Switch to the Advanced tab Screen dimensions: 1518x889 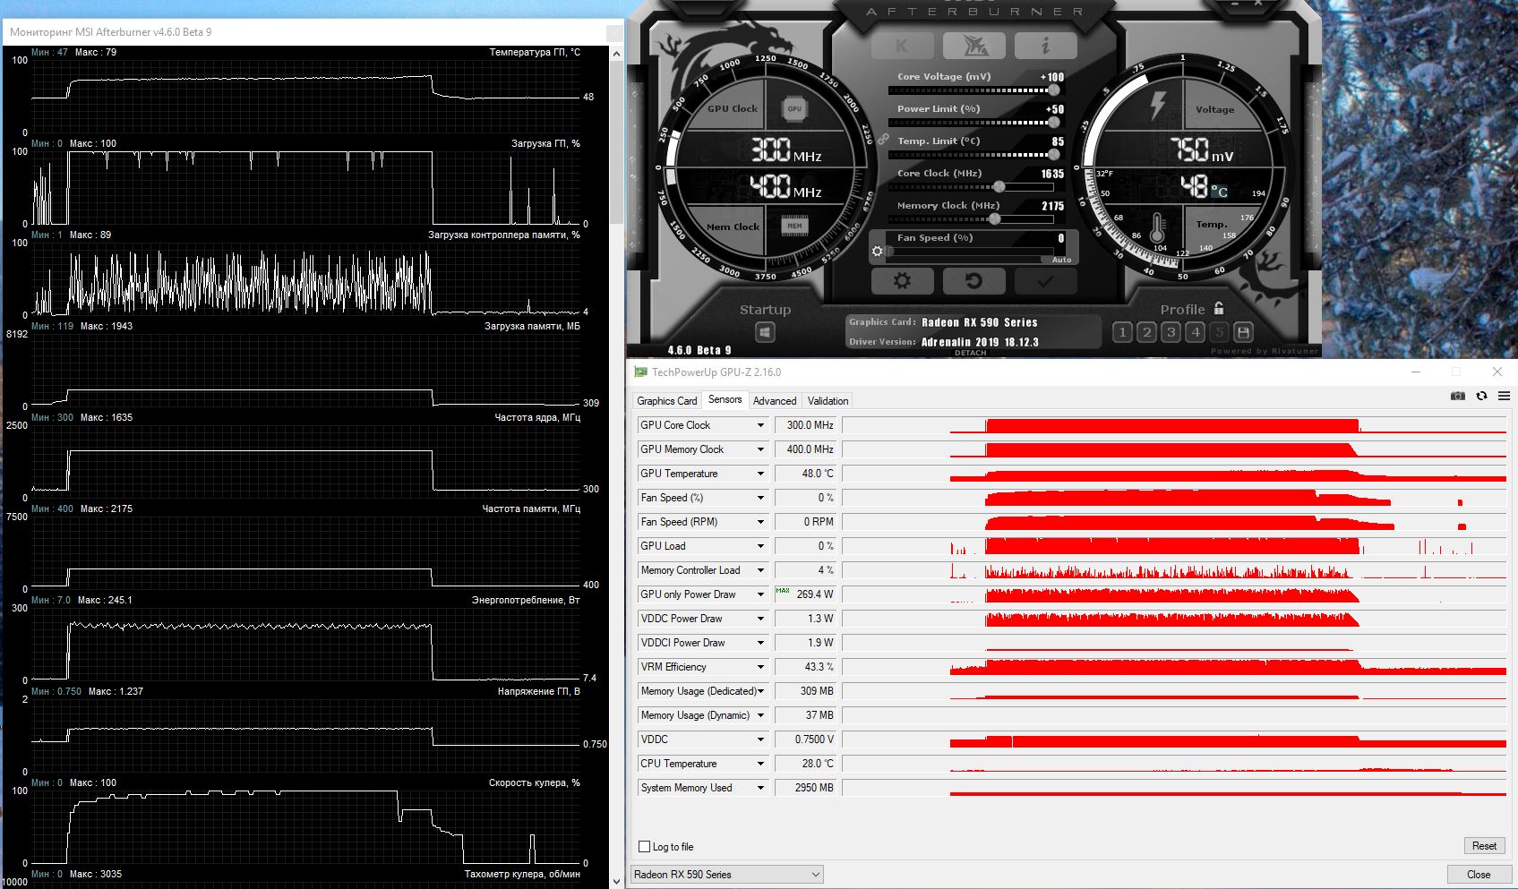[x=775, y=401]
